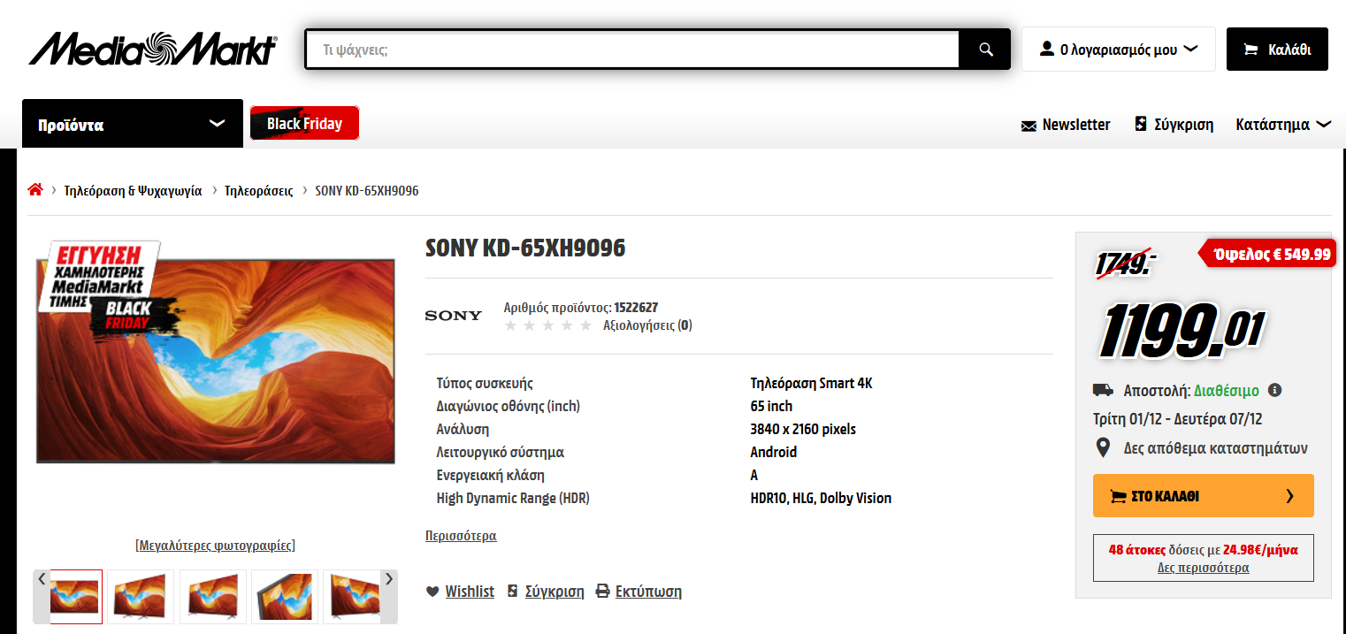Click the crossed-out 1749 old price
This screenshot has height=634, width=1346.
(x=1127, y=264)
